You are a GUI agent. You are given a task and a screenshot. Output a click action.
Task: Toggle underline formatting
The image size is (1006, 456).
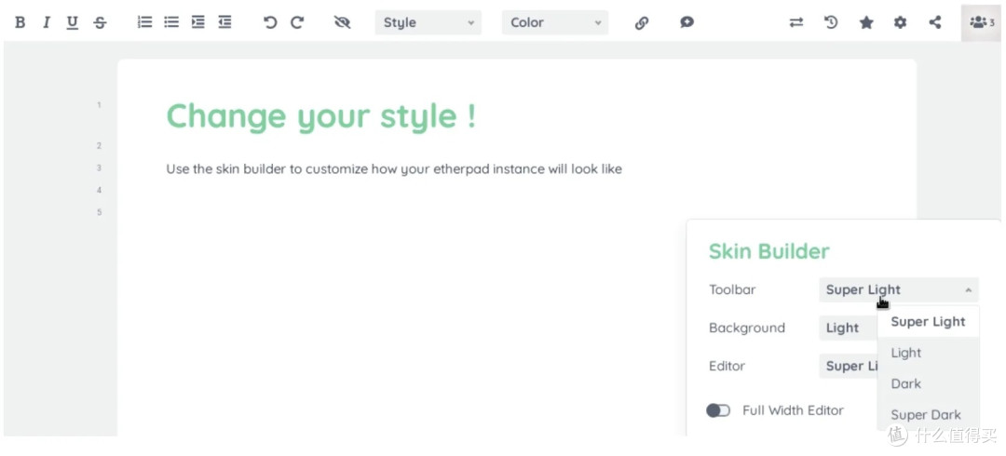tap(73, 22)
